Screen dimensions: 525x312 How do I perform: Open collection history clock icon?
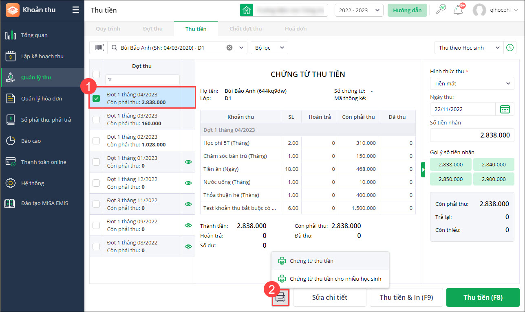coord(510,48)
